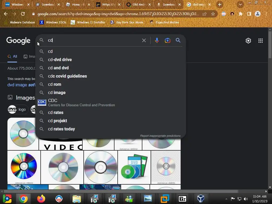Open Chrome three-dot menu
This screenshot has height=204, width=272.
click(x=266, y=14)
